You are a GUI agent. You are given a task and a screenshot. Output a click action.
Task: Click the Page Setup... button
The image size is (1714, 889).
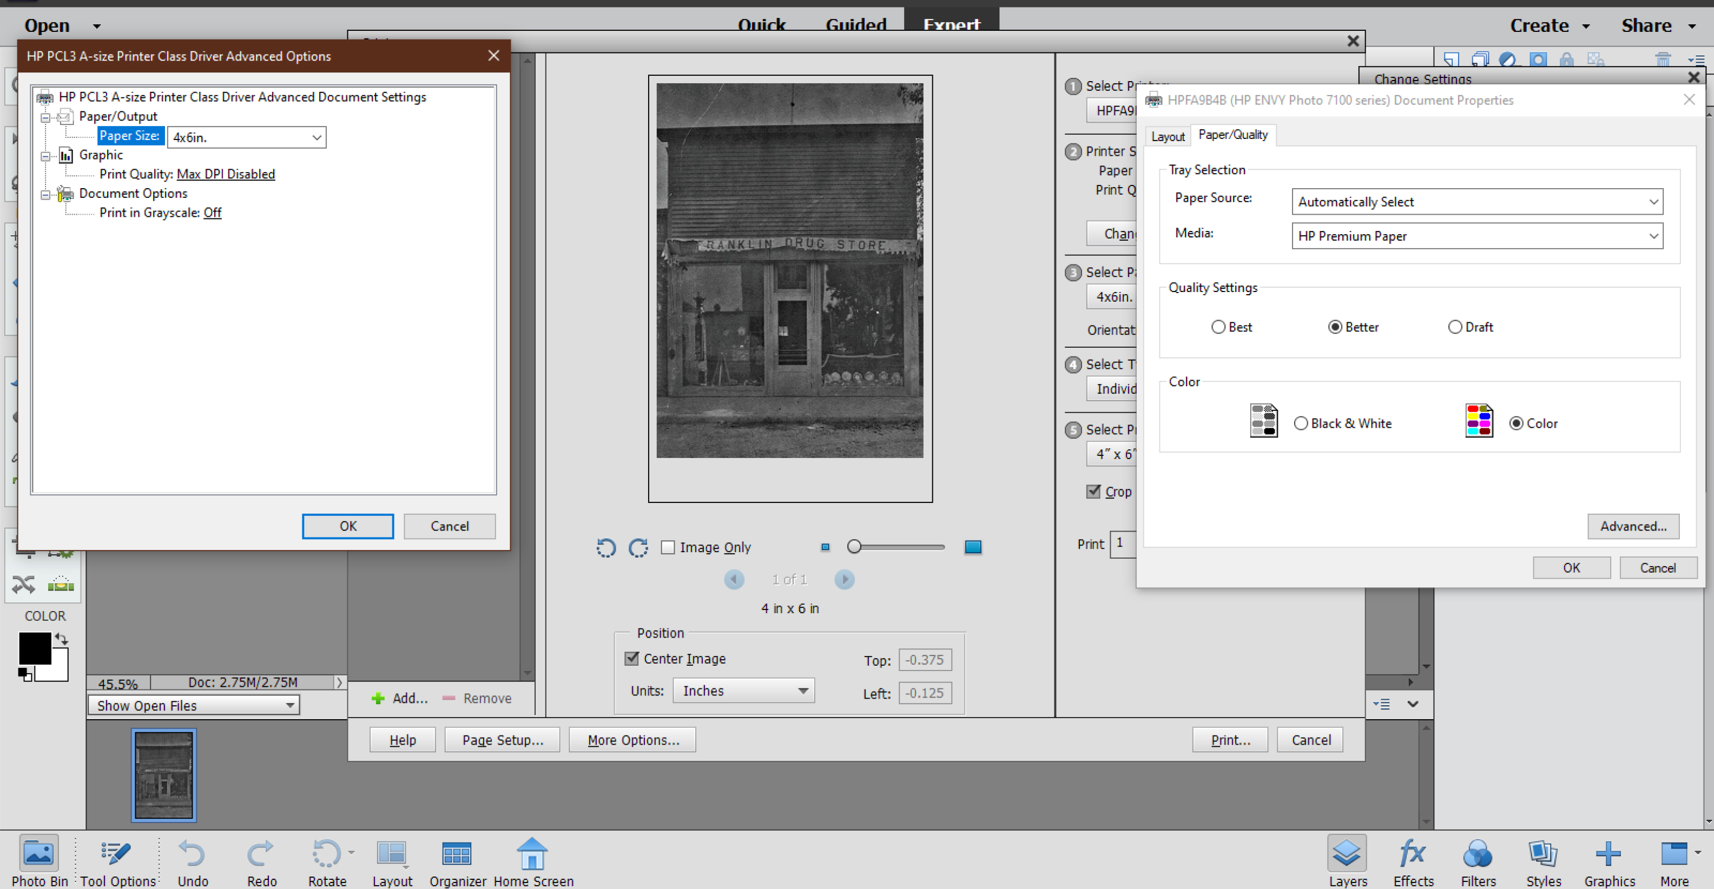tap(503, 740)
